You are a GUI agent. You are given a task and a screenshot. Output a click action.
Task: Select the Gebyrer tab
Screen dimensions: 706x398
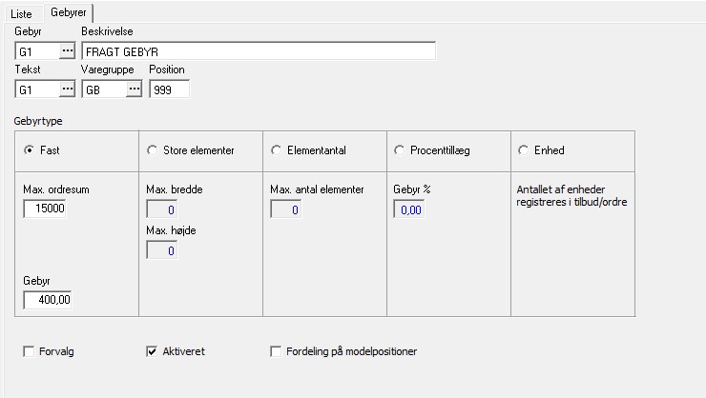[68, 13]
